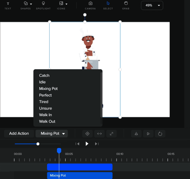Click the center target position icon
190x179 pixels.
[87, 134]
